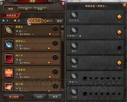Viewport: 127px width, 102px height.
Task: Select the 棍势如山 skill icon
Action: coord(9,44)
